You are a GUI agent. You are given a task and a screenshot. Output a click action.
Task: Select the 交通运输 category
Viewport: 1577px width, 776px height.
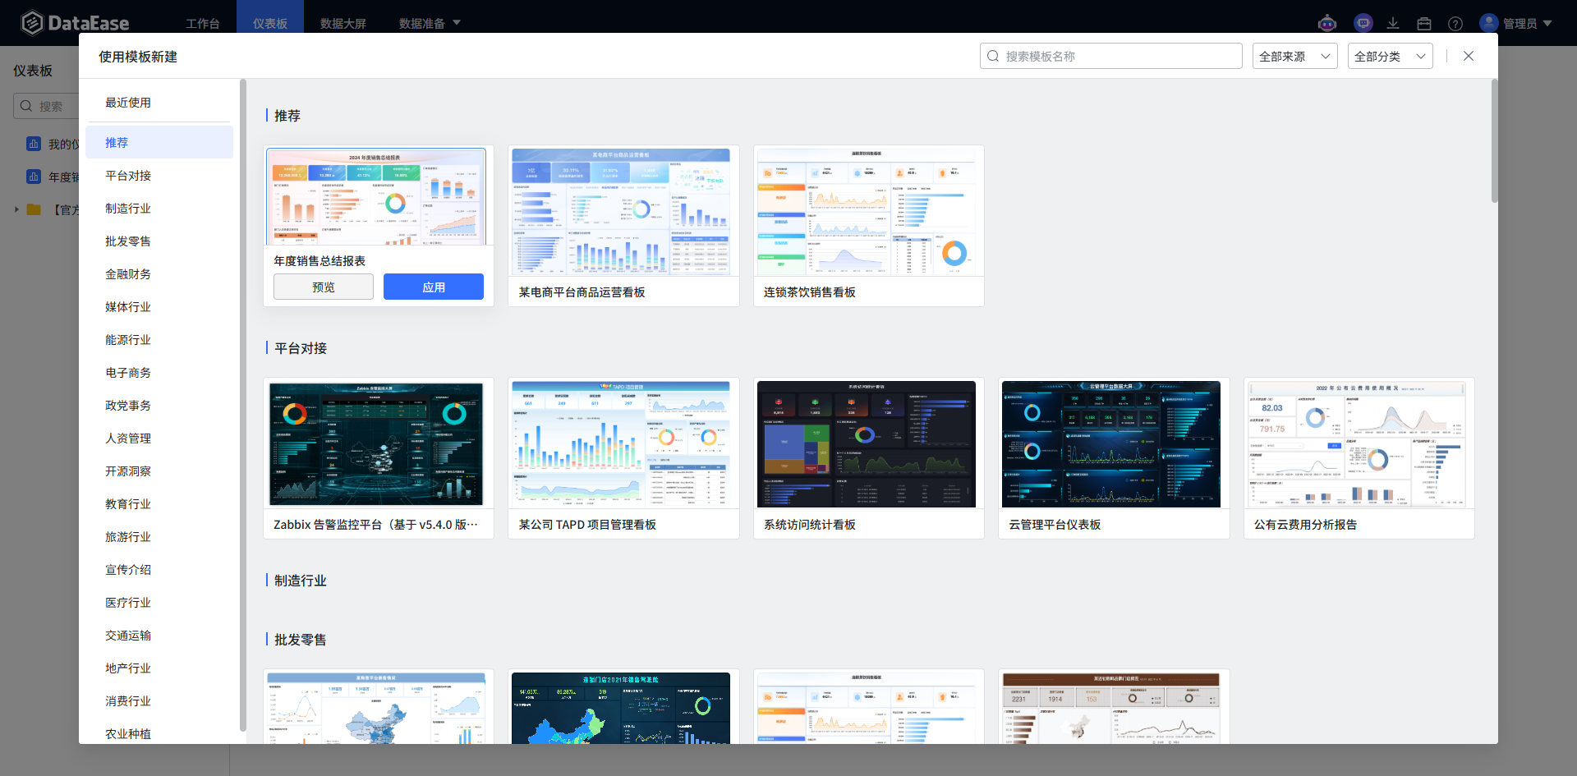coord(159,635)
